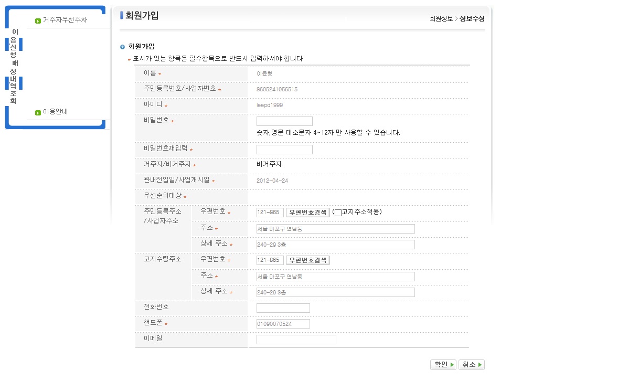Click the 상세 주소 field under 고지수령주소
Screen dimensions: 639x381
(335, 292)
